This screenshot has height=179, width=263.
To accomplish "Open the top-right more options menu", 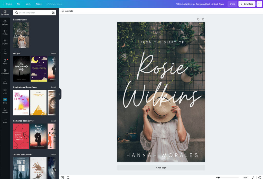I will pyautogui.click(x=259, y=4).
